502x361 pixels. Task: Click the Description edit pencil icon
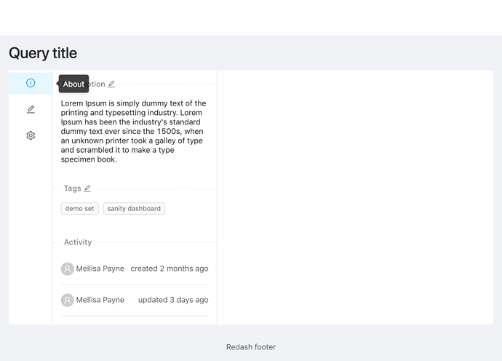(x=111, y=84)
